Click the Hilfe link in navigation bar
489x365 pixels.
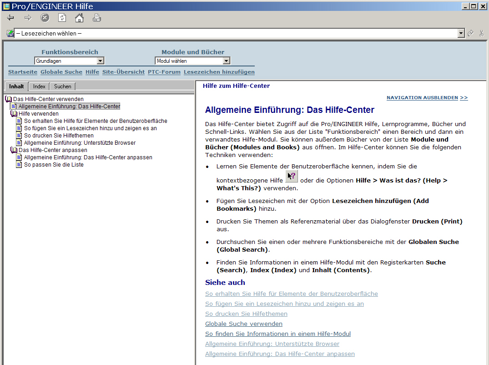tap(92, 72)
